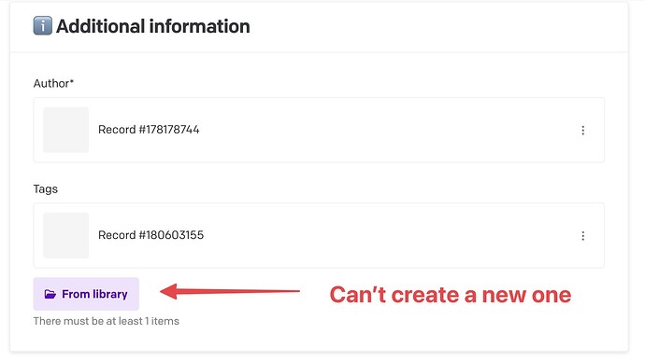Image resolution: width=645 pixels, height=362 pixels.
Task: Click the folder icon in From library
Action: point(50,294)
